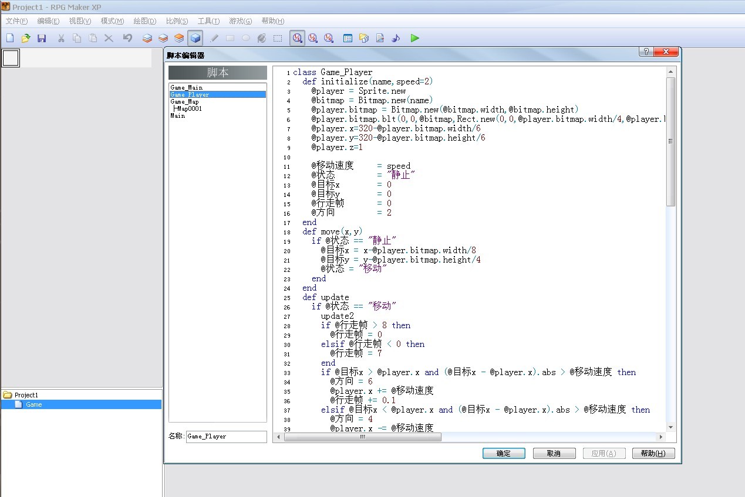Select the Events layer cube icon

click(195, 38)
